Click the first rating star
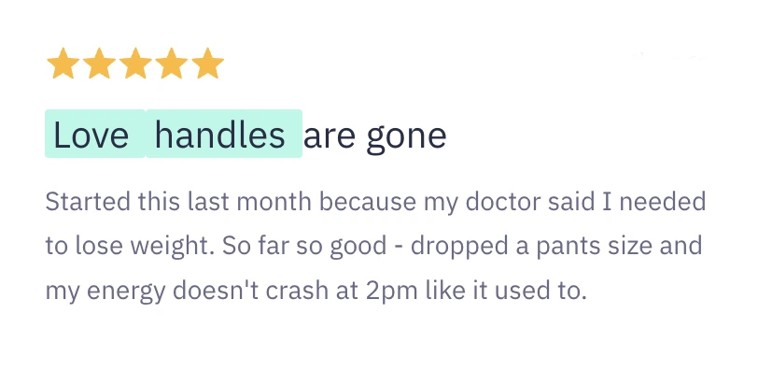This screenshot has height=385, width=758. pos(63,64)
